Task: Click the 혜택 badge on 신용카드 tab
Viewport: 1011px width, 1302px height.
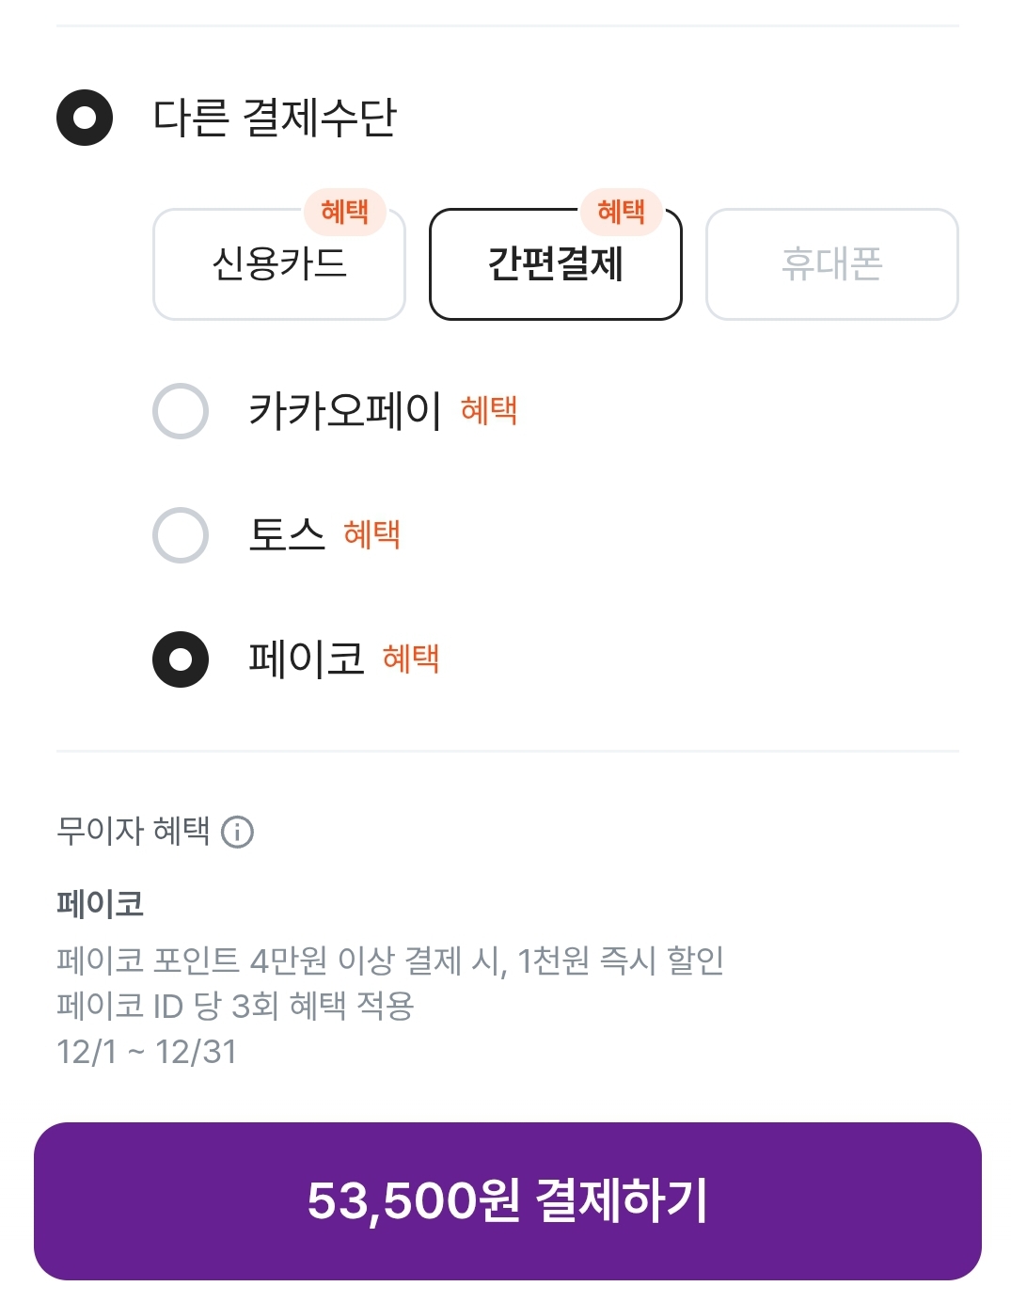Action: coord(344,212)
